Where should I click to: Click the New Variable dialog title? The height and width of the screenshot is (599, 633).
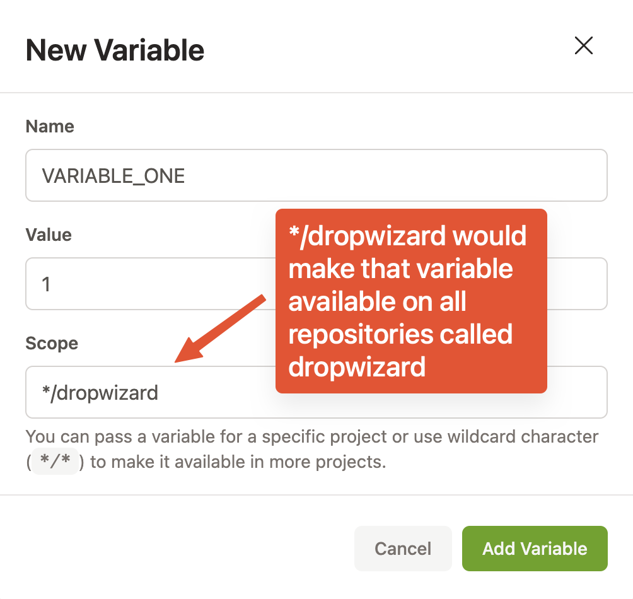[115, 50]
